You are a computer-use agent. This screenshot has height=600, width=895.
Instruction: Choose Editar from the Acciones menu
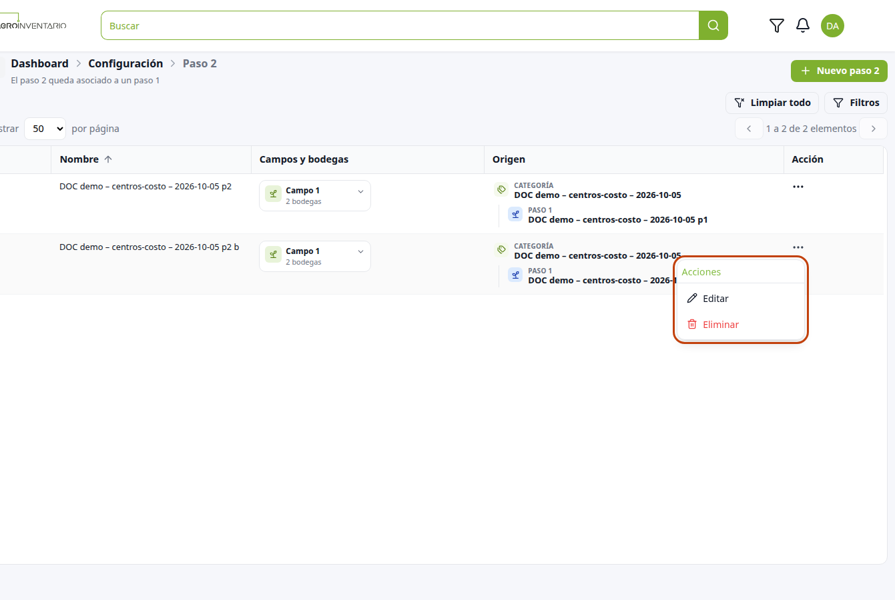(x=740, y=299)
